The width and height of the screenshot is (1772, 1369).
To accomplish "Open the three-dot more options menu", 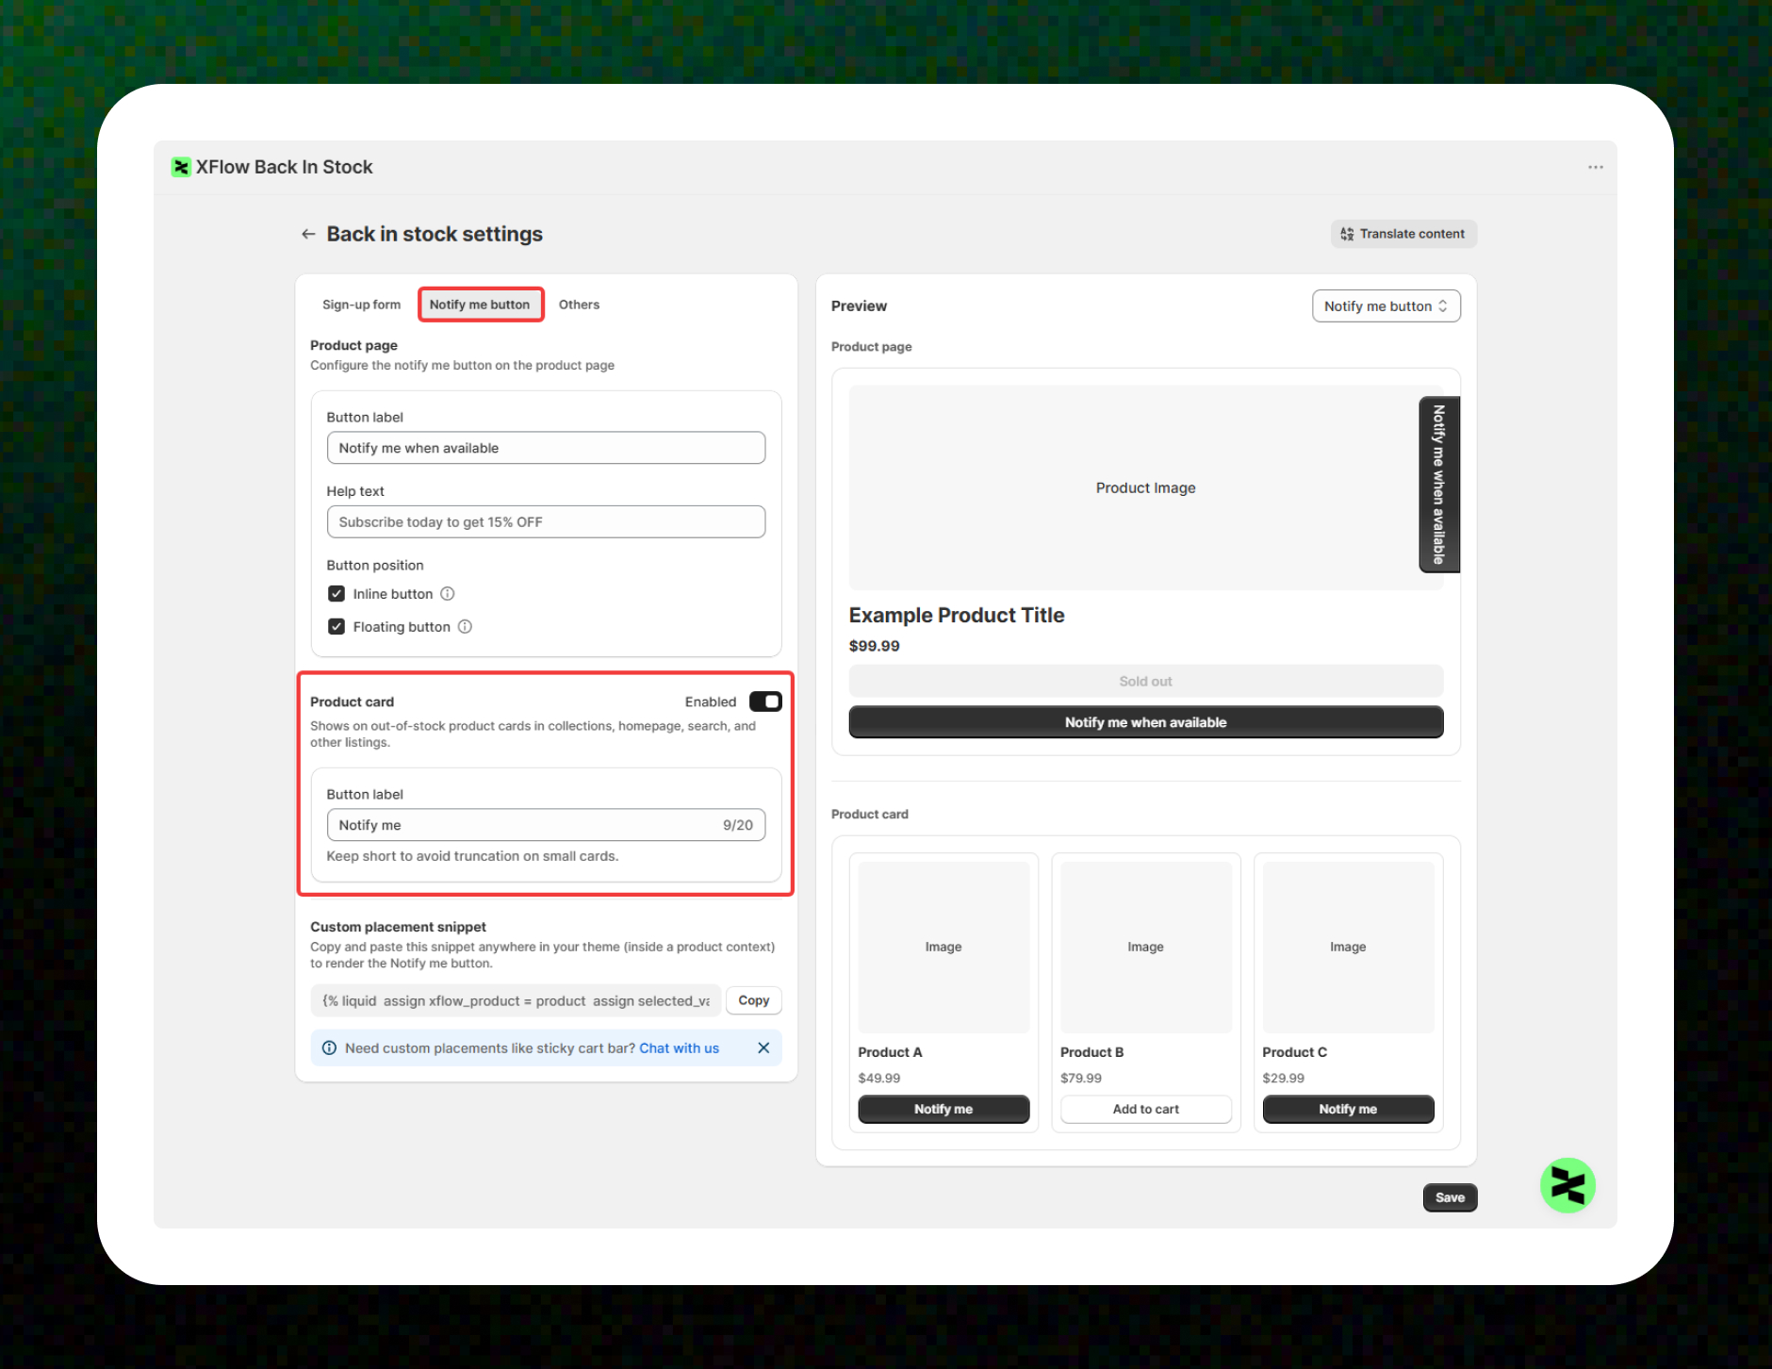I will pos(1595,167).
